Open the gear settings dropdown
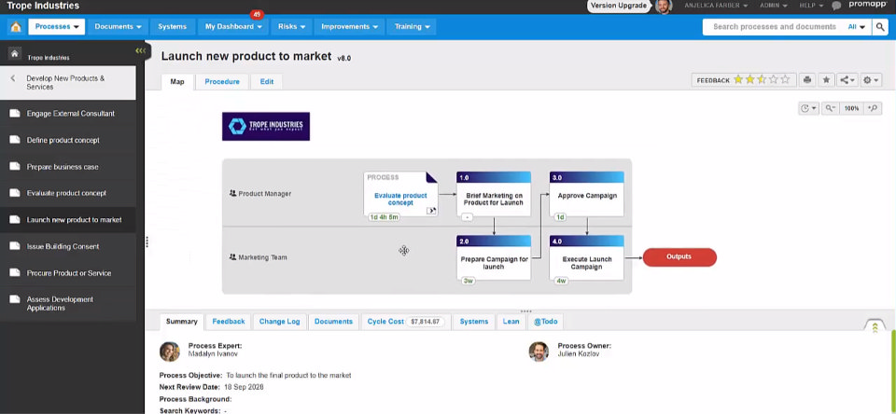Image resolution: width=896 pixels, height=414 pixels. click(871, 80)
